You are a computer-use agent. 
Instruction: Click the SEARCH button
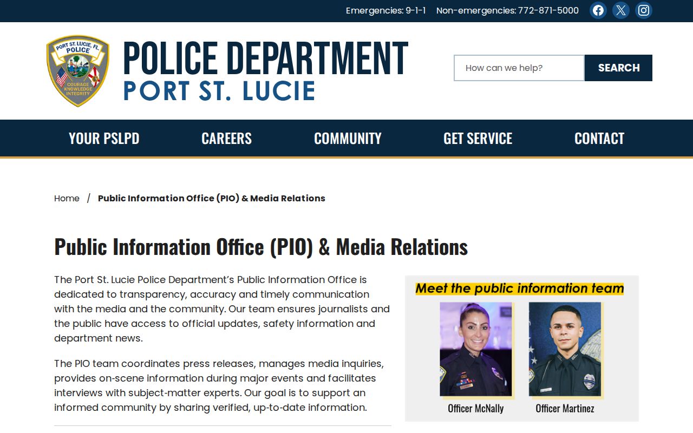619,68
